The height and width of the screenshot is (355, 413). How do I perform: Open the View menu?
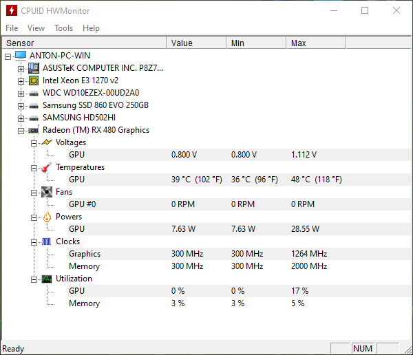[x=36, y=28]
